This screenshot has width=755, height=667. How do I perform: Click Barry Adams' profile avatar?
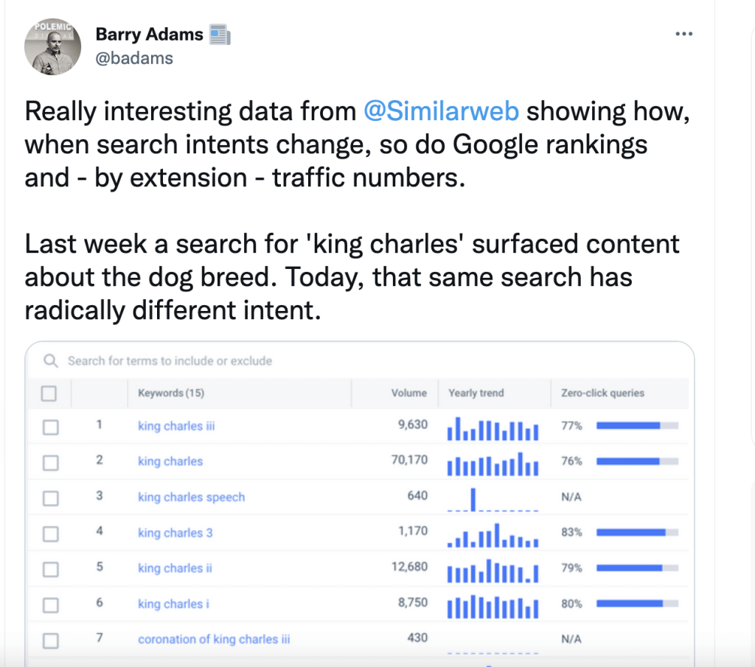[52, 47]
